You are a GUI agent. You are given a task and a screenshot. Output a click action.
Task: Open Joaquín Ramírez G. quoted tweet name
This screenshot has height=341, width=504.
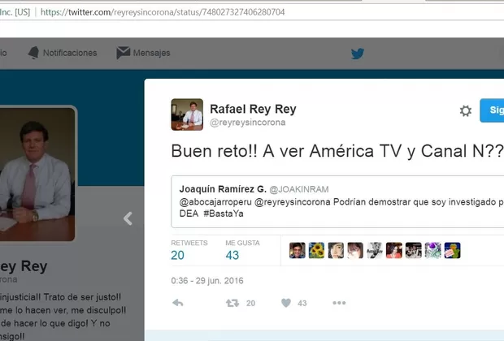click(x=223, y=189)
